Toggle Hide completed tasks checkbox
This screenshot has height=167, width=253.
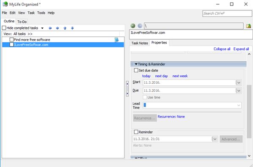click(x=4, y=28)
